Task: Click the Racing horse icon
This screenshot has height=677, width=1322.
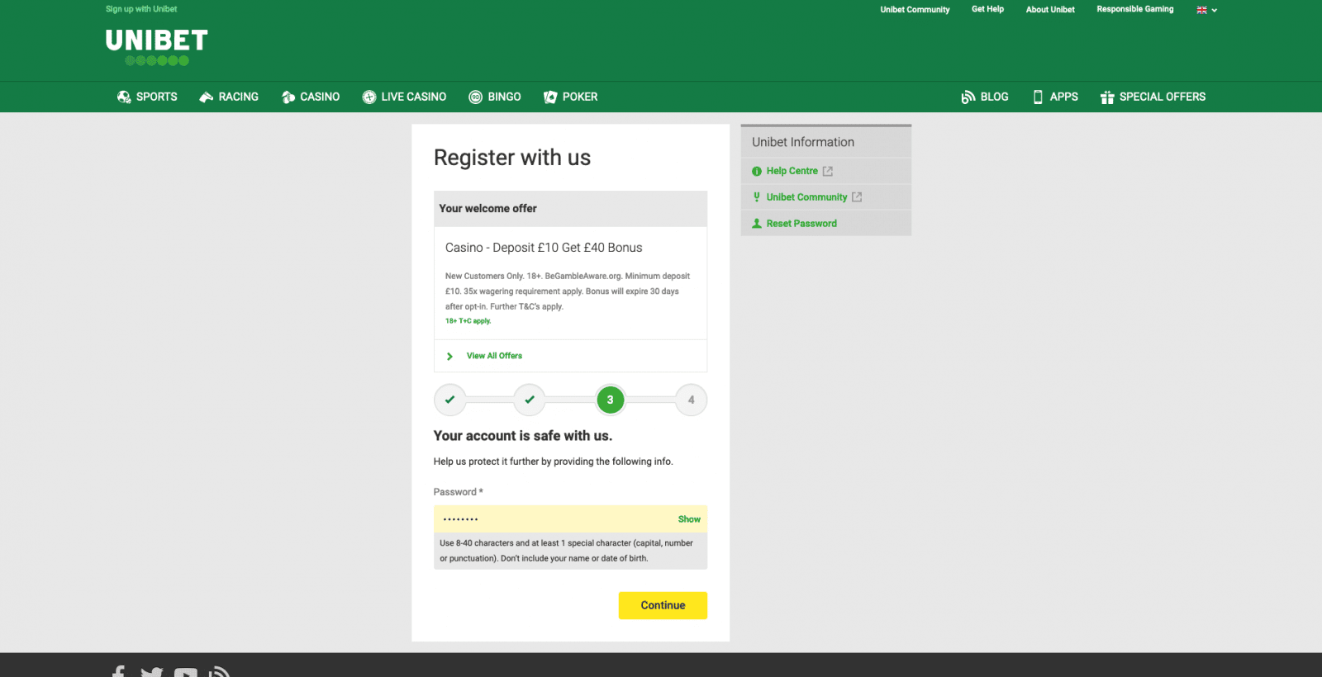Action: pyautogui.click(x=207, y=97)
